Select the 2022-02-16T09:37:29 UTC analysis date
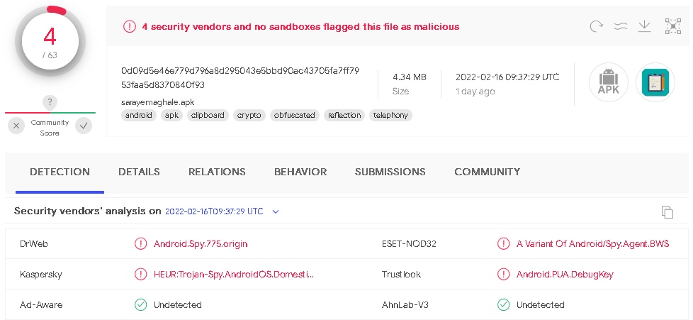This screenshot has width=693, height=320. (214, 211)
